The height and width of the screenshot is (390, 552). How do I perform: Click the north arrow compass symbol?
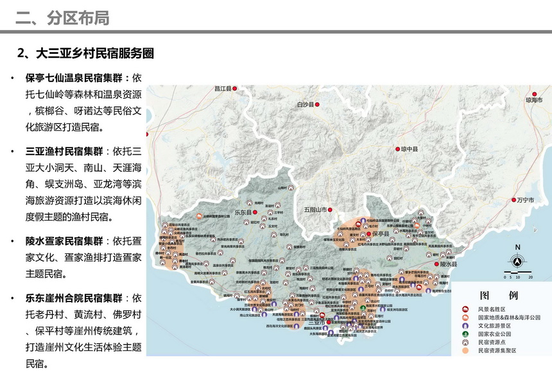(517, 262)
